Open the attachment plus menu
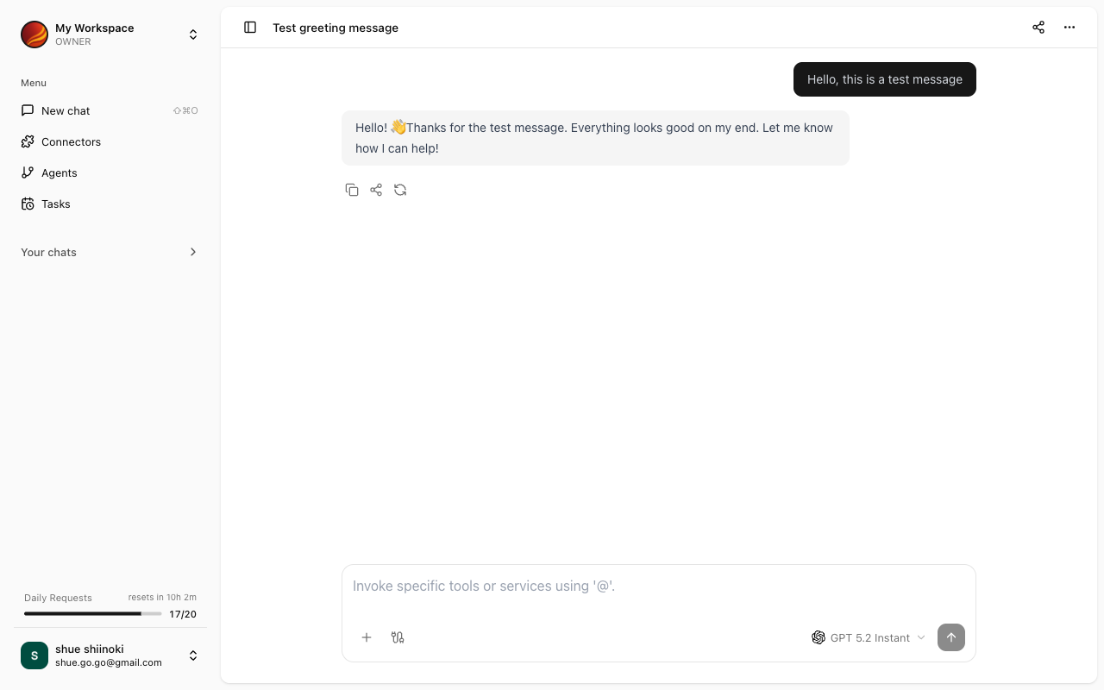This screenshot has width=1104, height=690. [x=367, y=637]
